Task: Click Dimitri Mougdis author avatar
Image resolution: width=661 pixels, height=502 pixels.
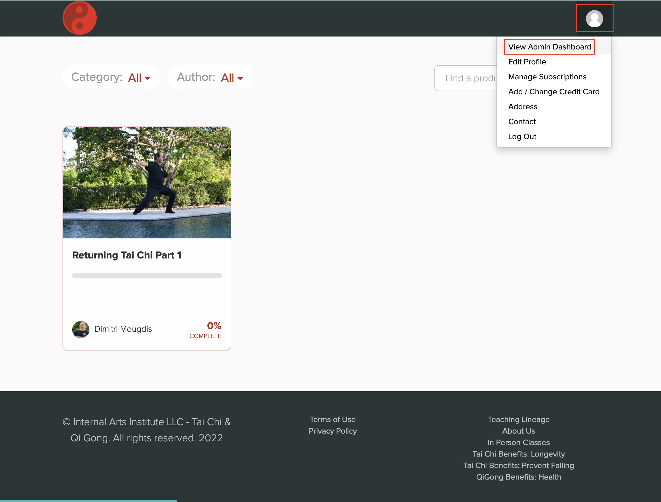Action: pyautogui.click(x=81, y=329)
